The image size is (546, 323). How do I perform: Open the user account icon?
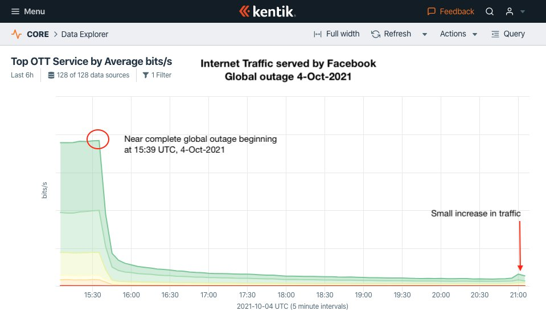[x=510, y=11]
